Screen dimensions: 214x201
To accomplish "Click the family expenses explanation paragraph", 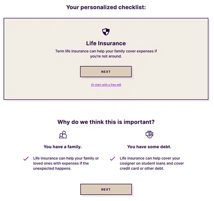I will click(x=66, y=163).
